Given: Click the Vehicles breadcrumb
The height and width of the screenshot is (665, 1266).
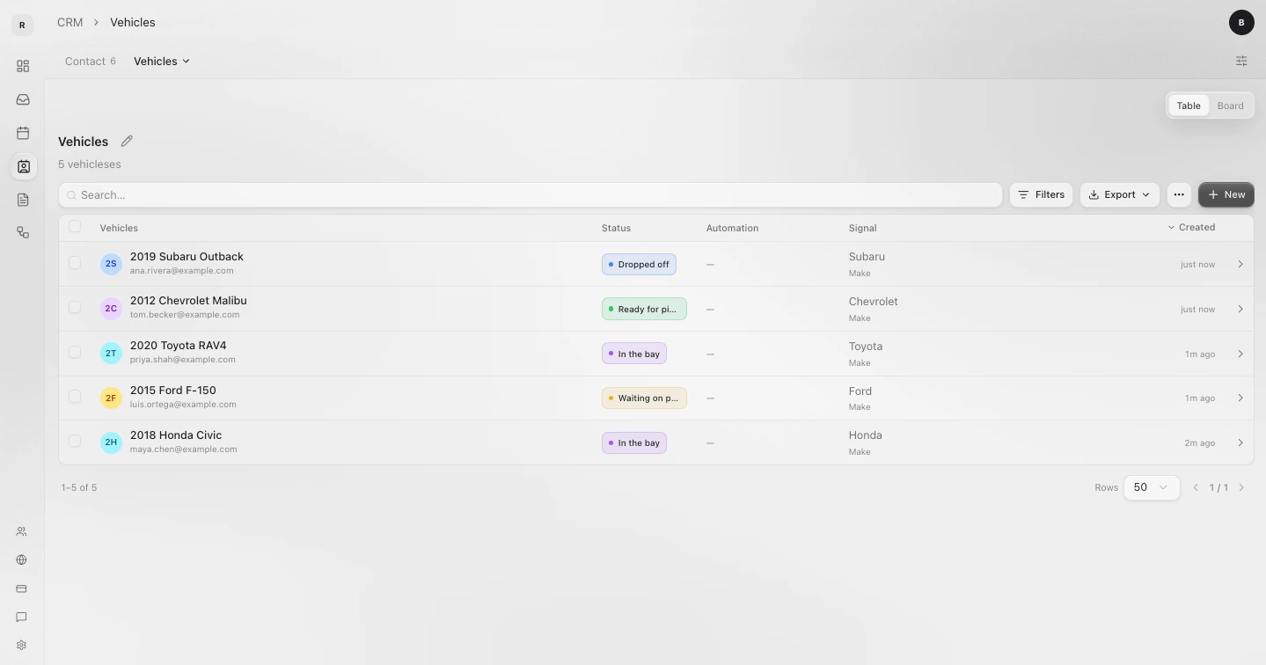Looking at the screenshot, I should point(133,22).
